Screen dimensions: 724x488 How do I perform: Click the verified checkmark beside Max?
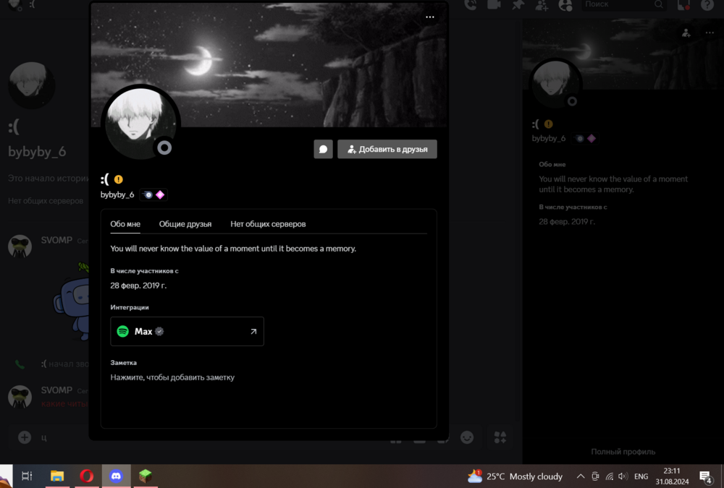[159, 331]
